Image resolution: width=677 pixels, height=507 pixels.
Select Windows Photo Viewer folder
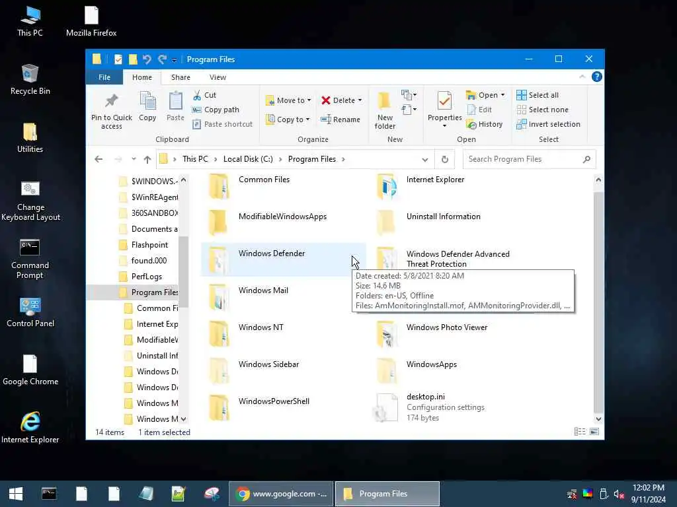click(451, 333)
